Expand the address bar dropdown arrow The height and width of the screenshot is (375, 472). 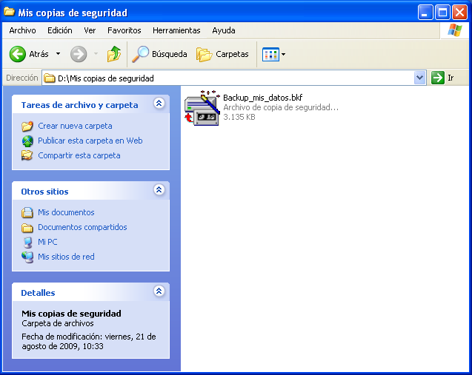[x=420, y=78]
